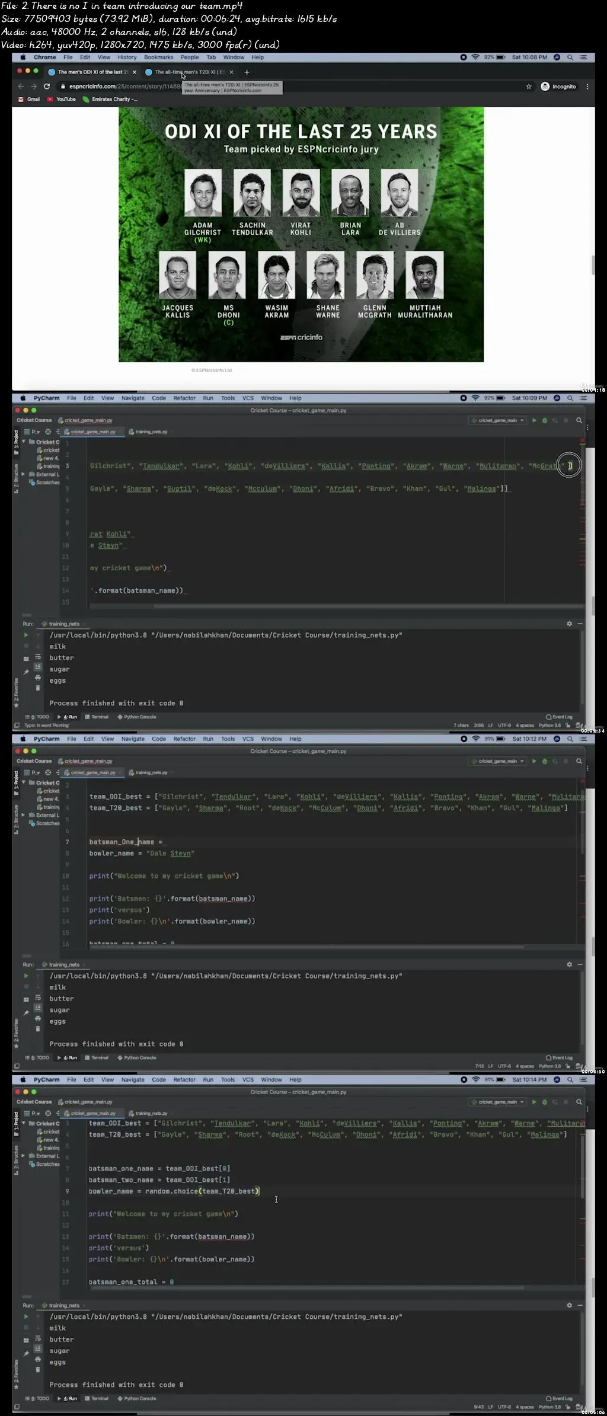The width and height of the screenshot is (607, 1416).
Task: Open Chrome's History menu in the menu bar
Action: point(127,57)
